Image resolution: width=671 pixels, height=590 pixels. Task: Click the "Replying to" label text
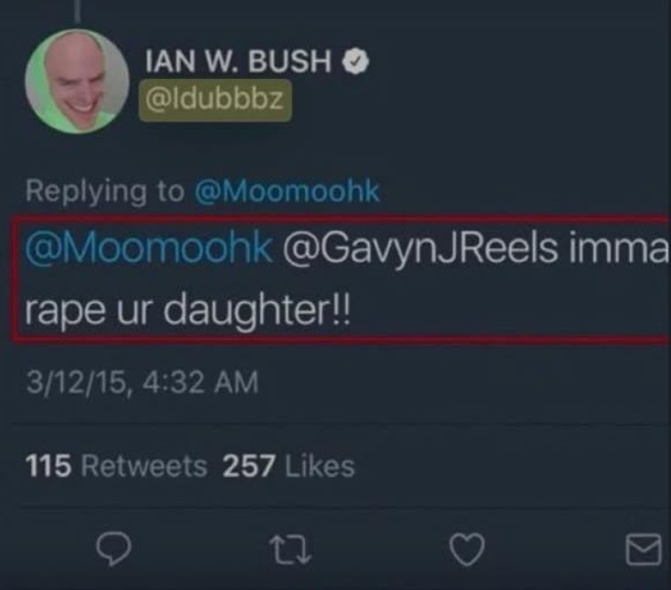tap(103, 191)
